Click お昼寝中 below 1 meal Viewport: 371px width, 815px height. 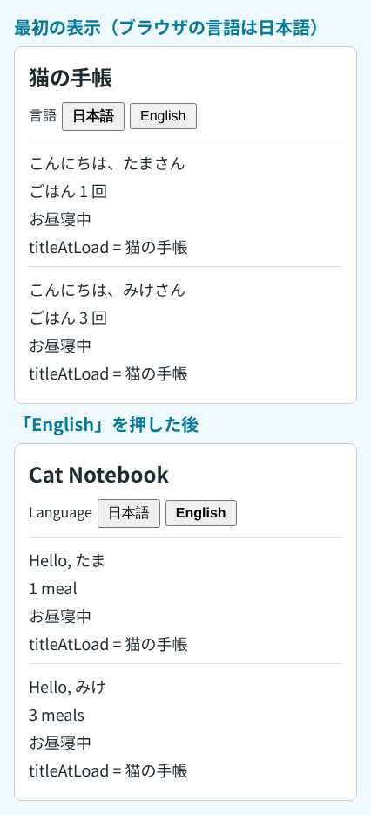coord(60,617)
